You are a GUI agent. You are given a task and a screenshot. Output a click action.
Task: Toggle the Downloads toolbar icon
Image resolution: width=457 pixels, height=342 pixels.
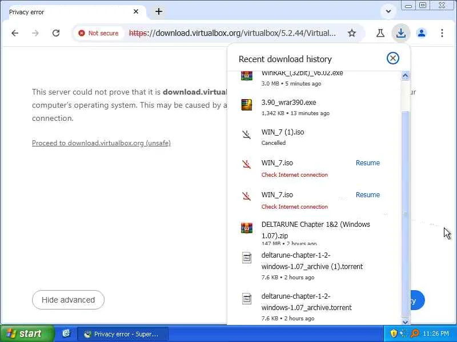(401, 33)
